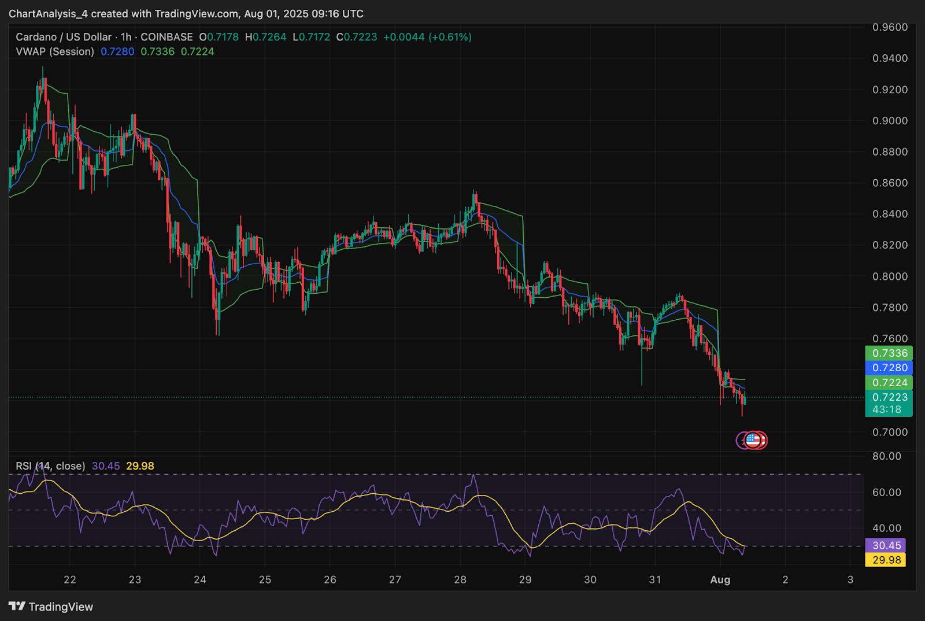Click the US flag economic event icon
This screenshot has height=621, width=925.
752,440
